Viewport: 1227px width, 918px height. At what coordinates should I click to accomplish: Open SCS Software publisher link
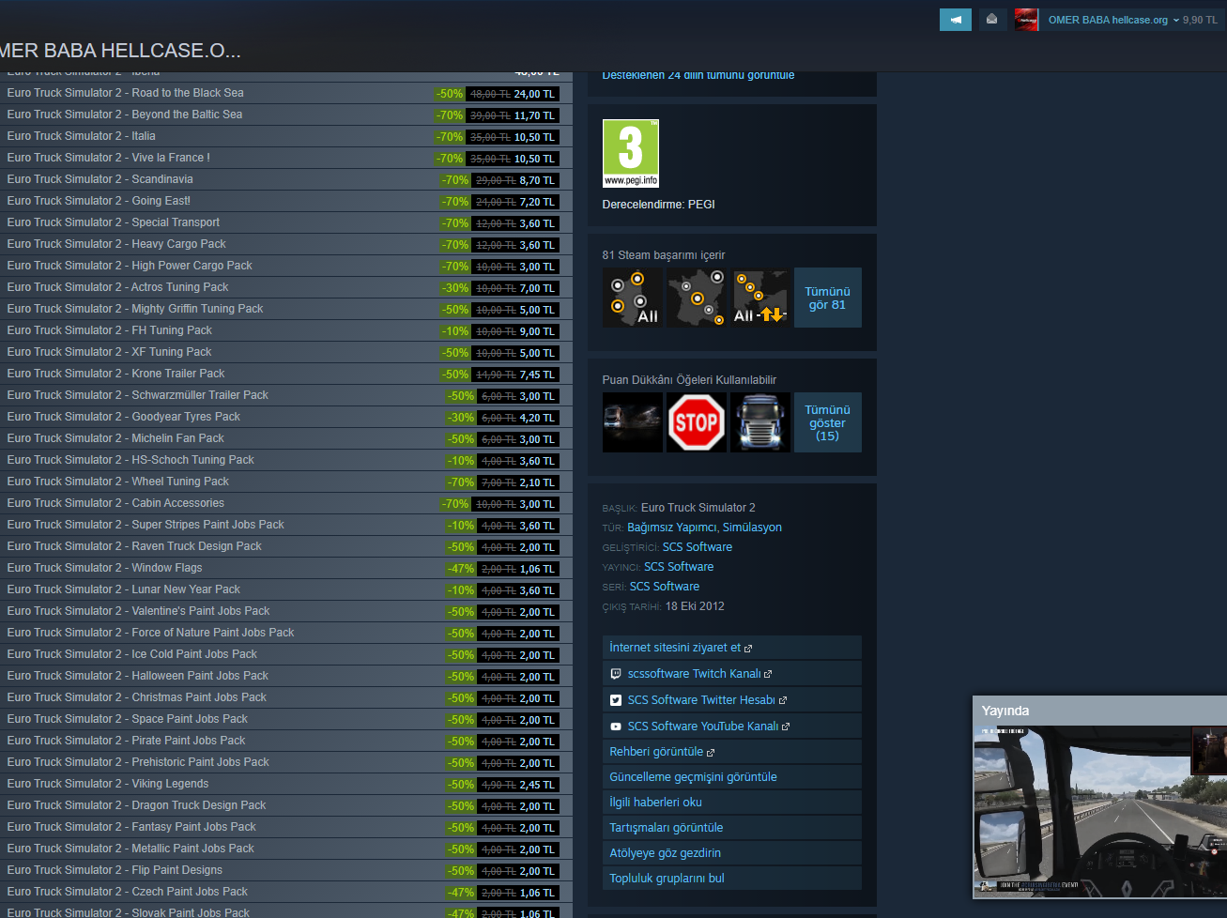679,567
